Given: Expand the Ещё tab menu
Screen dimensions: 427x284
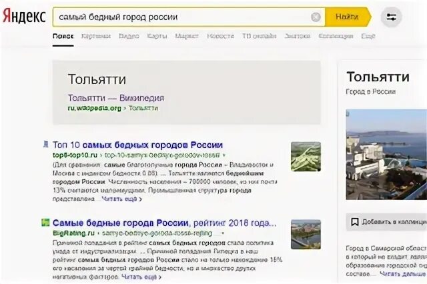Looking at the screenshot, I should point(368,36).
